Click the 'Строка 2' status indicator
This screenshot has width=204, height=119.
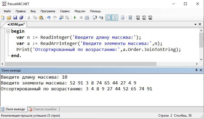[165, 116]
